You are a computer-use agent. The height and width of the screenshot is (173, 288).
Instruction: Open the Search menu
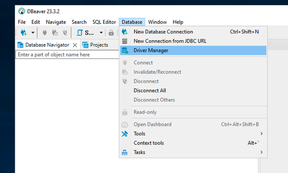[x=79, y=22]
